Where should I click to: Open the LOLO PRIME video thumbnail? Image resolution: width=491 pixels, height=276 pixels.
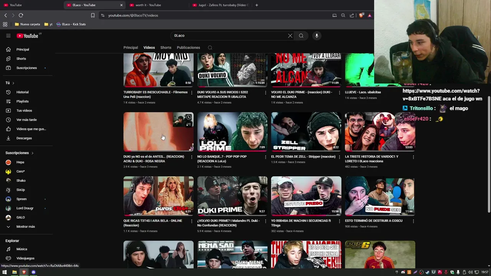point(232,131)
